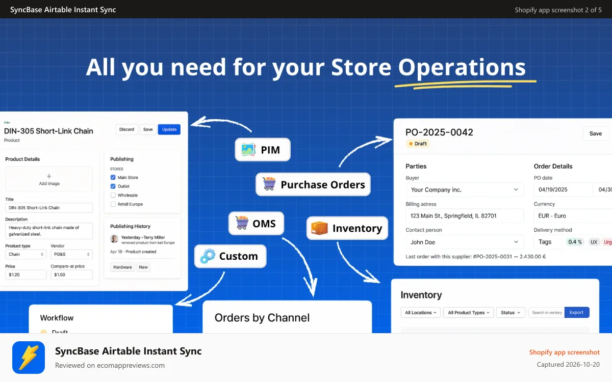Viewport: 612px width, 382px height.
Task: Click the OMS shopping cart icon
Action: click(x=242, y=223)
